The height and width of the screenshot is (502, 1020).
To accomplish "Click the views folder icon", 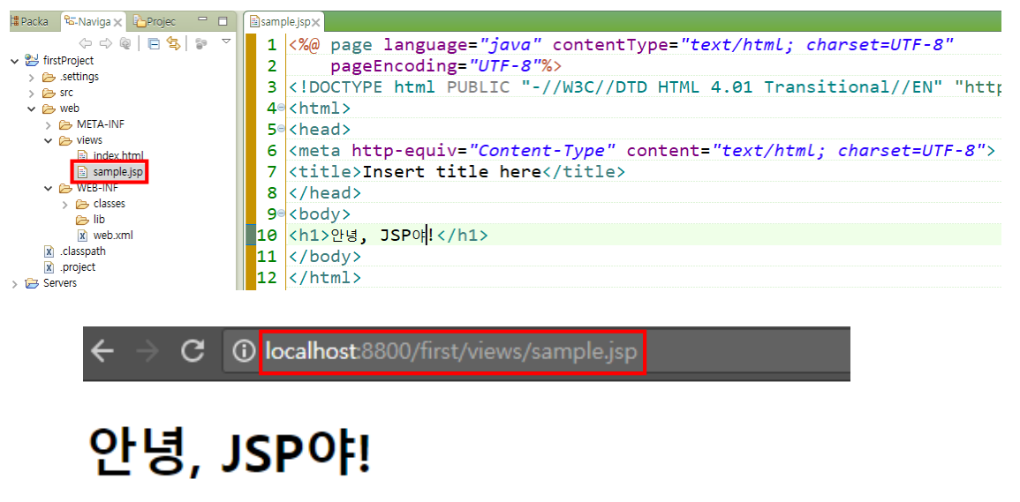I will click(x=65, y=140).
